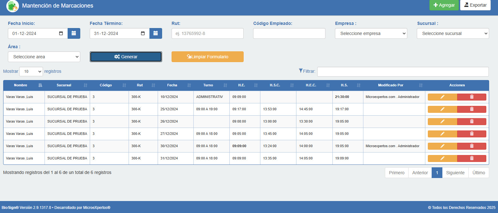Viewport: 498px width, 213px height.
Task: Click the 09:08:00 H.E. cell
Action: 245,122
